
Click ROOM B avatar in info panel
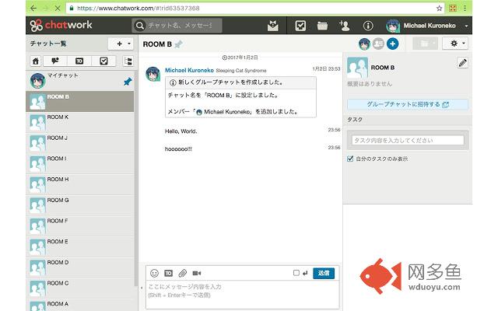point(358,68)
